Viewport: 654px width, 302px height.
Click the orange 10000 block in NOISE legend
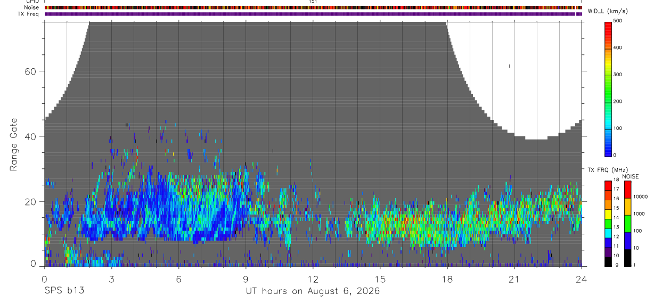point(627,206)
